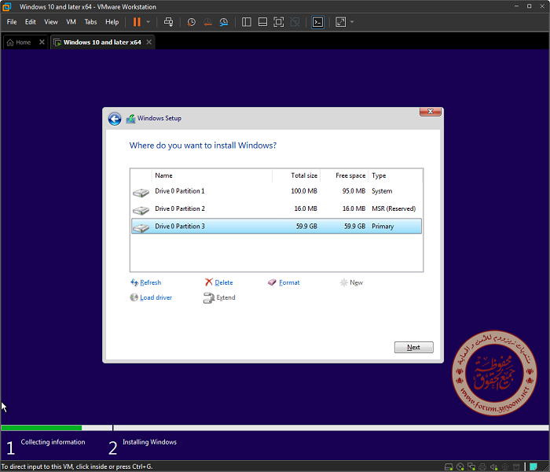Click the MSR (Reserved) type cell
Image resolution: width=550 pixels, height=472 pixels.
(x=394, y=209)
